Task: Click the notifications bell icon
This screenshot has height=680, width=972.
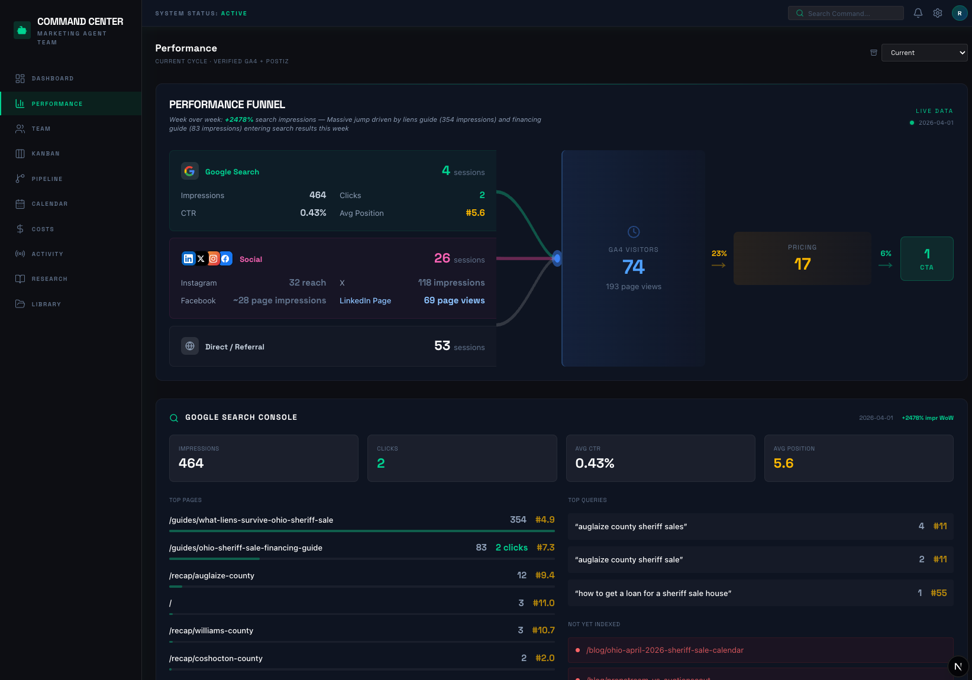Action: 918,13
